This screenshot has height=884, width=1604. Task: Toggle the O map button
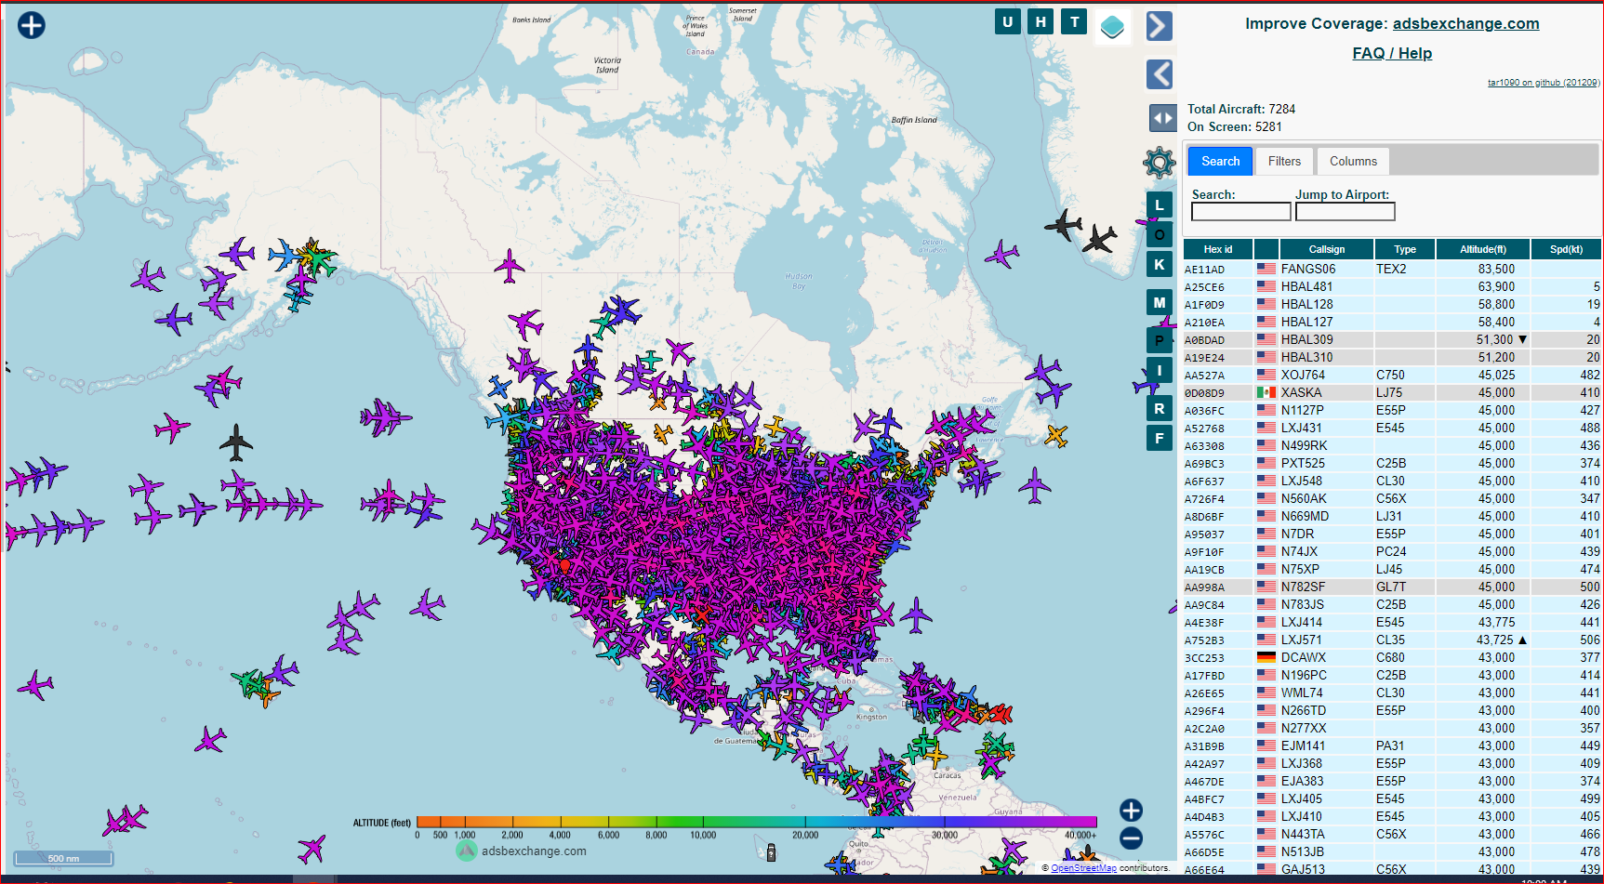click(x=1159, y=235)
